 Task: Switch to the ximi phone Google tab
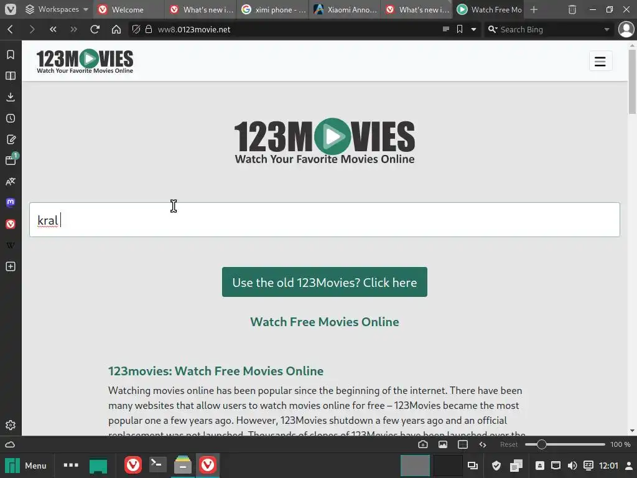point(272,9)
